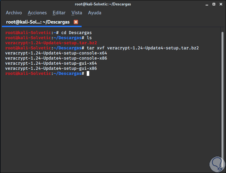226x173 pixels.
Task: Click the red veracrypt tar.bz2 filename in ls output
Action: pyautogui.click(x=51, y=43)
